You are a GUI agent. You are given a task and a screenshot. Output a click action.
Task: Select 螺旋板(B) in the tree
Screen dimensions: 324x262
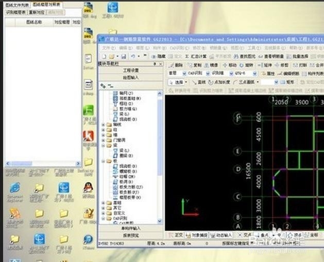click(125, 171)
